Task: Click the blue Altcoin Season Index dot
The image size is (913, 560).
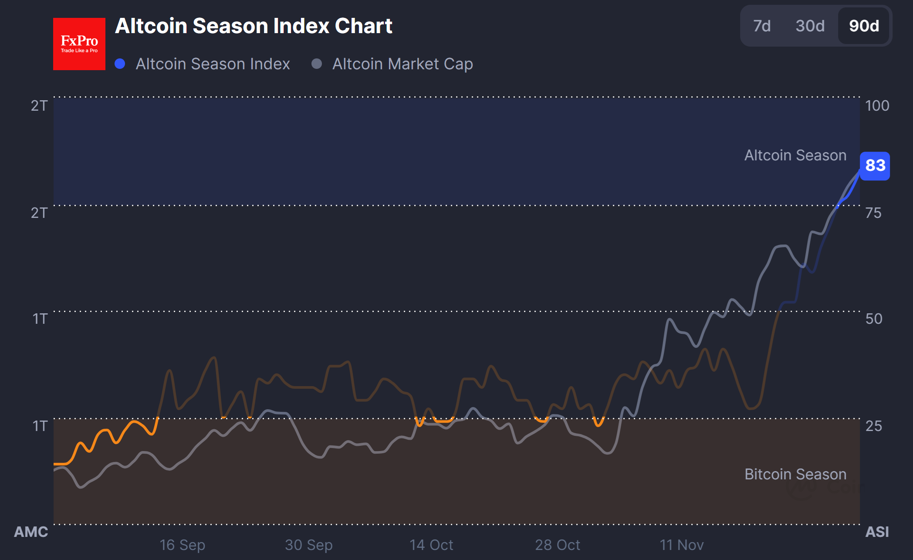Action: (x=120, y=64)
